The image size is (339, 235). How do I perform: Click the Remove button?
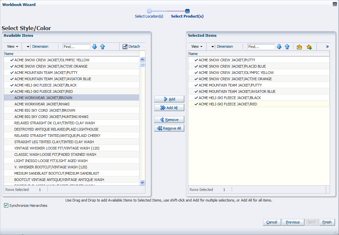(x=169, y=120)
